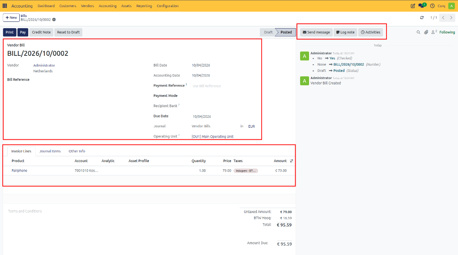The width and height of the screenshot is (458, 255).
Task: Open the Accounting menu item
Action: pos(107,6)
